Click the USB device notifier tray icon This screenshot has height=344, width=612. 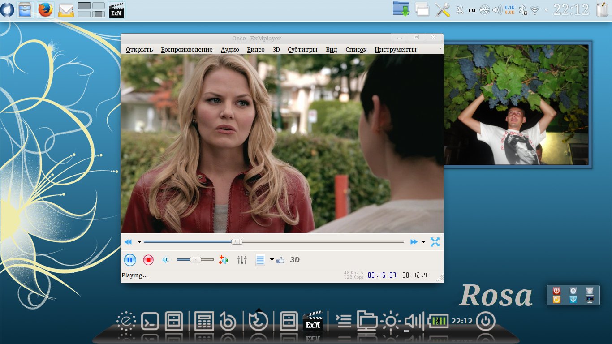pos(485,10)
